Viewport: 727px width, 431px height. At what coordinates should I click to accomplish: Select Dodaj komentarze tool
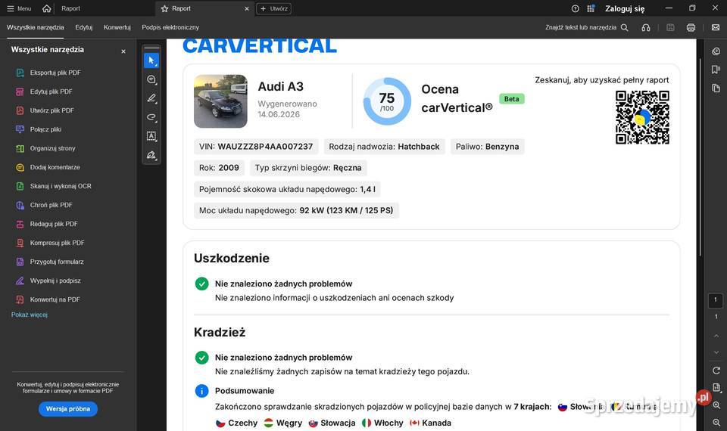pos(48,168)
